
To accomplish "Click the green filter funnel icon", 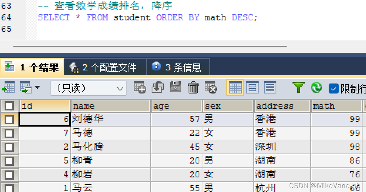I will tap(299, 87).
